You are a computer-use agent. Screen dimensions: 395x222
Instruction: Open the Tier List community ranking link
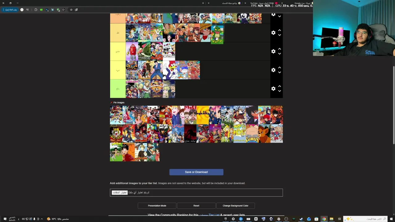(x=209, y=215)
